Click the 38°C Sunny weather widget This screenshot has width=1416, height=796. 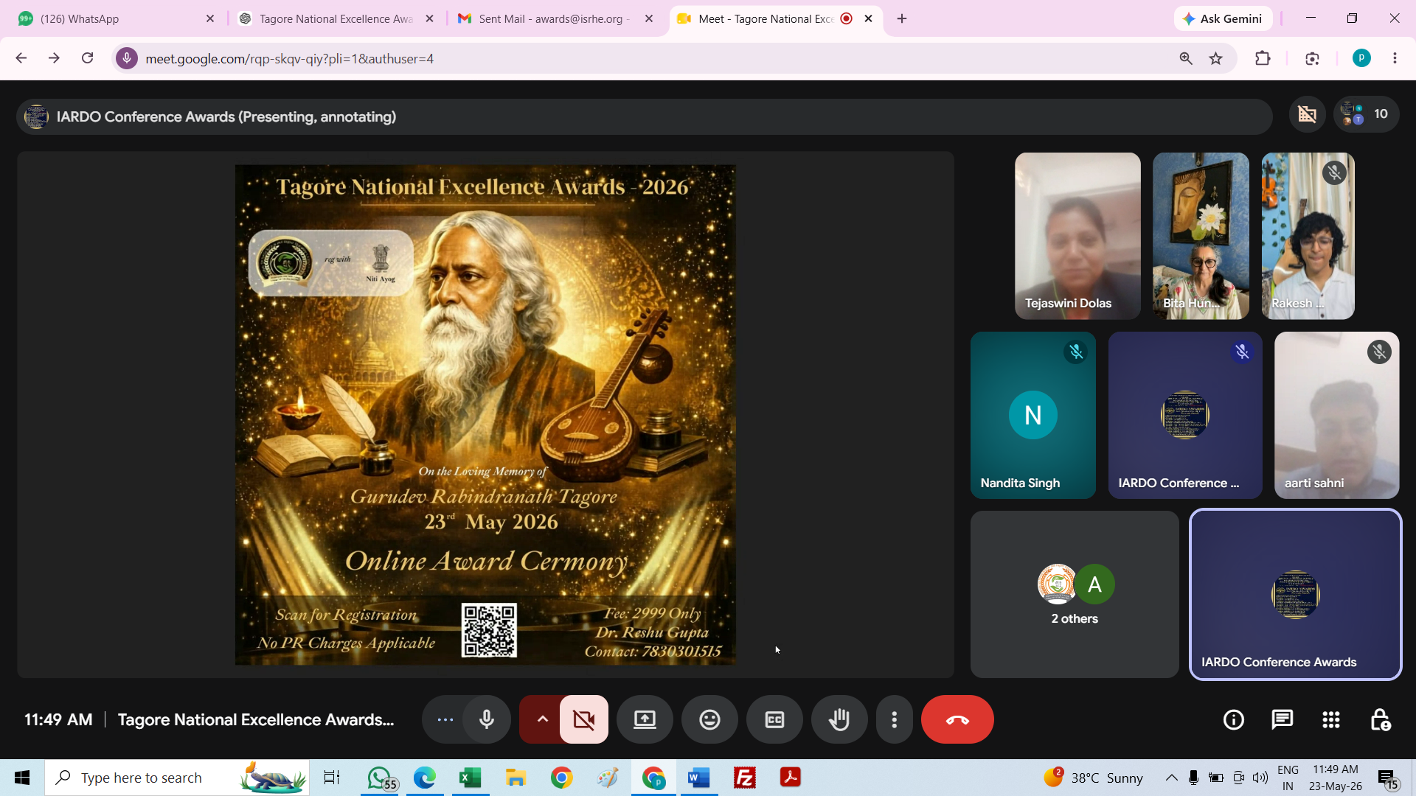[1094, 778]
